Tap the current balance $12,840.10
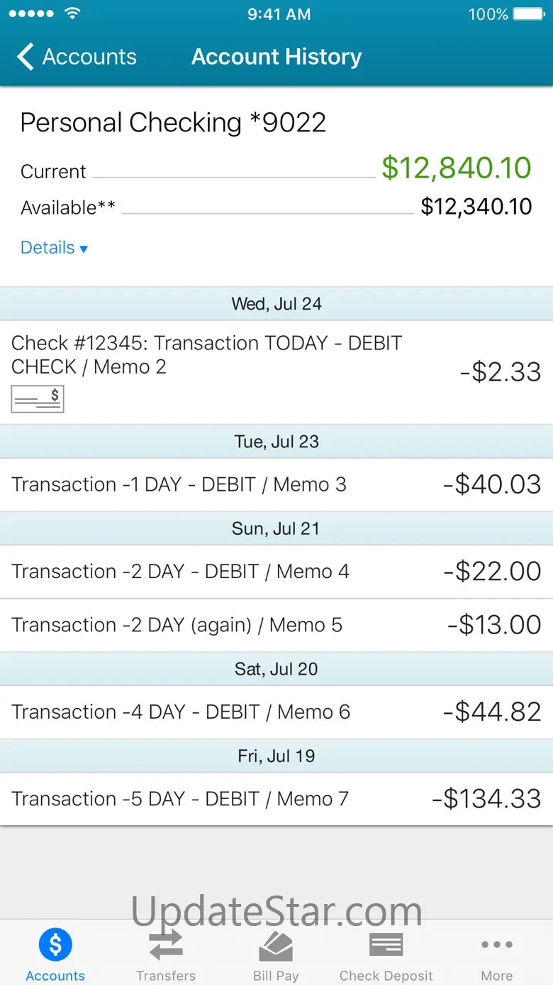This screenshot has width=553, height=985. coord(456,168)
